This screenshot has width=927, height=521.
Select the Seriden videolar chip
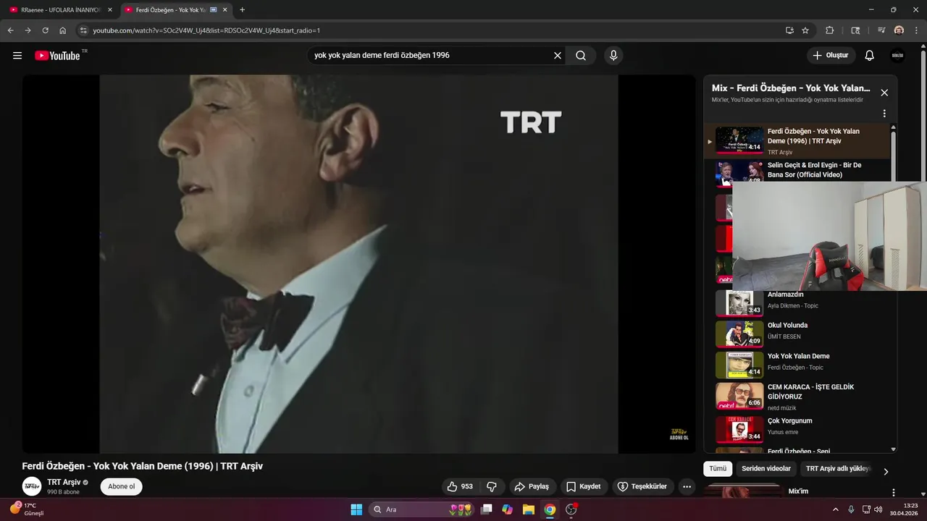[x=766, y=469]
